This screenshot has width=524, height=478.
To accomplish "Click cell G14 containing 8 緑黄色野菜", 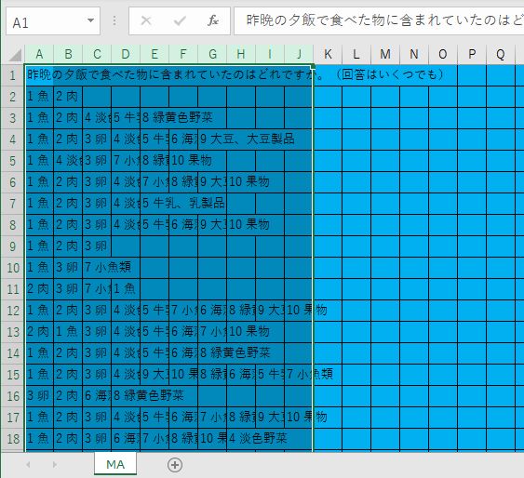I will pyautogui.click(x=212, y=353).
